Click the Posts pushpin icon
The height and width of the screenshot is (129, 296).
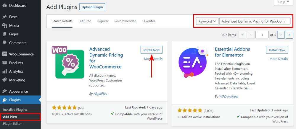(4, 17)
